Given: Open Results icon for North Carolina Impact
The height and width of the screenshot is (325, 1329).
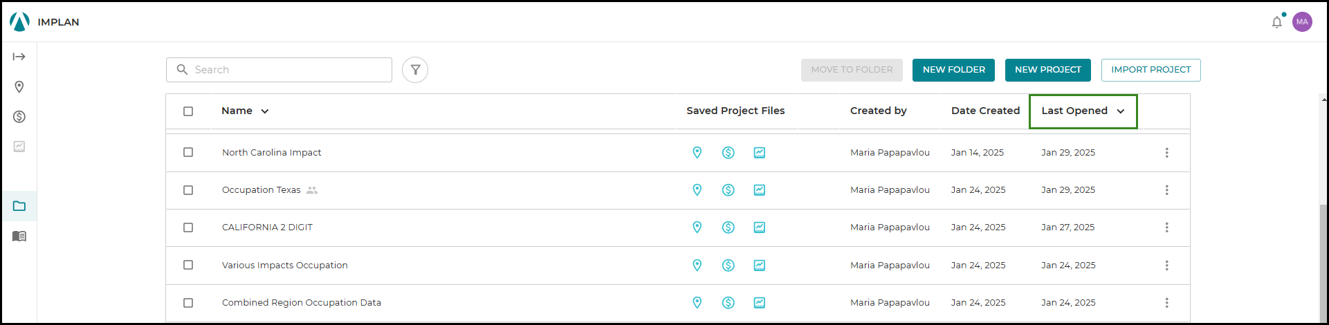Looking at the screenshot, I should click(760, 153).
